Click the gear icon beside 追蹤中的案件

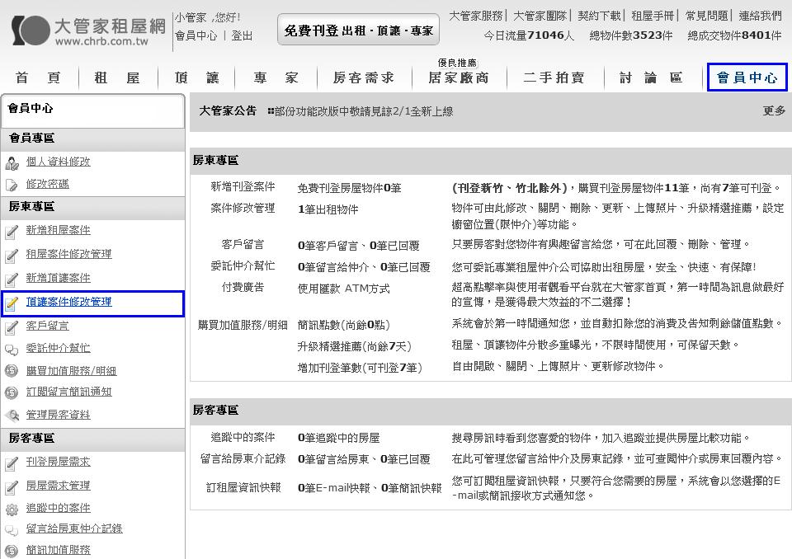[x=12, y=509]
